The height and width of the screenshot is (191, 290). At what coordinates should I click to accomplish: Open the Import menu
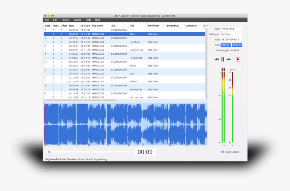pyautogui.click(x=65, y=20)
